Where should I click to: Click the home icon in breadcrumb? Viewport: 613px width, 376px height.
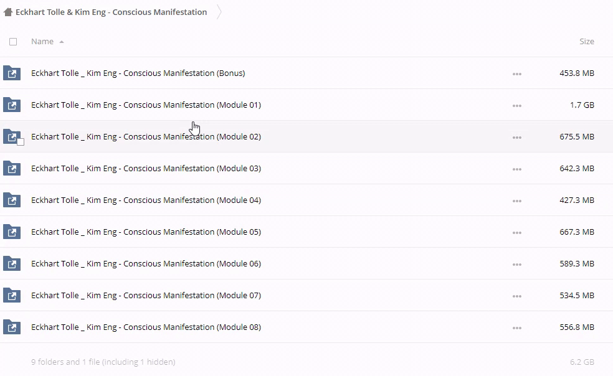(8, 12)
